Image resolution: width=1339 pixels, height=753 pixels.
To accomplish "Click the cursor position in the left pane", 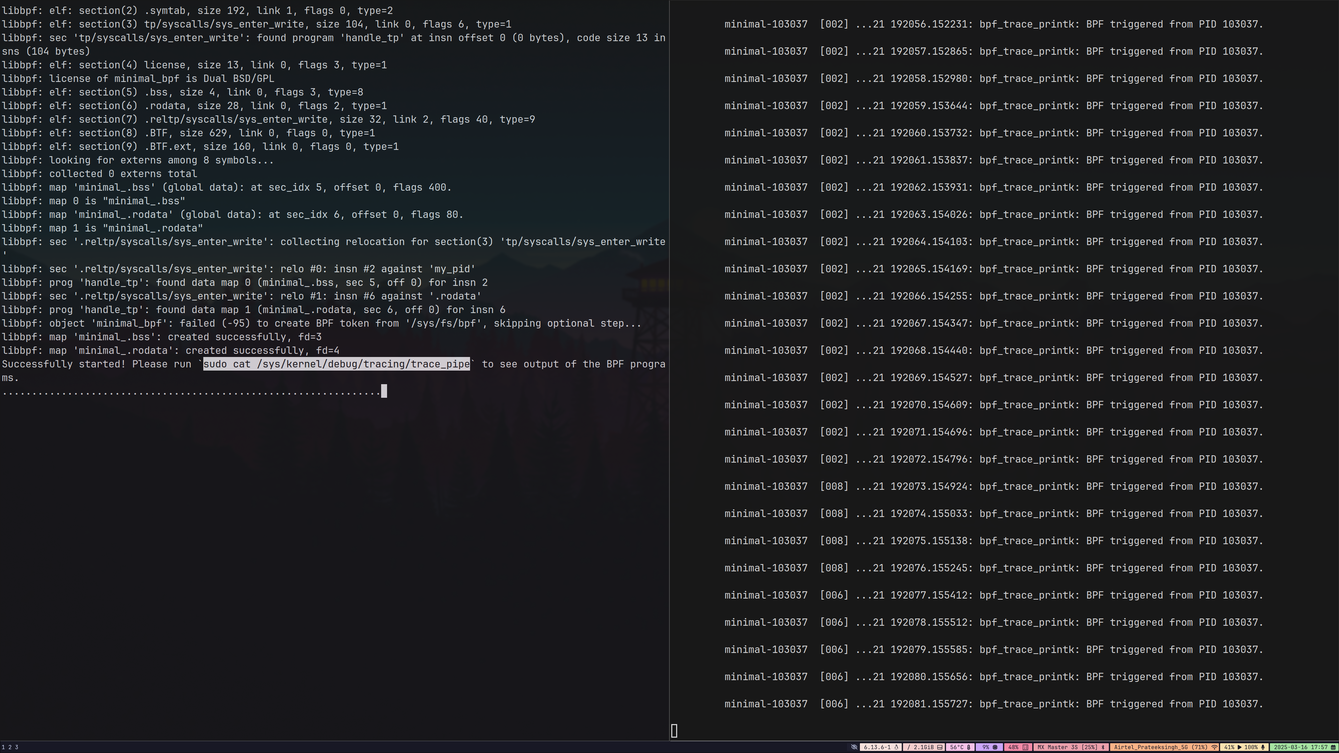I will click(384, 391).
